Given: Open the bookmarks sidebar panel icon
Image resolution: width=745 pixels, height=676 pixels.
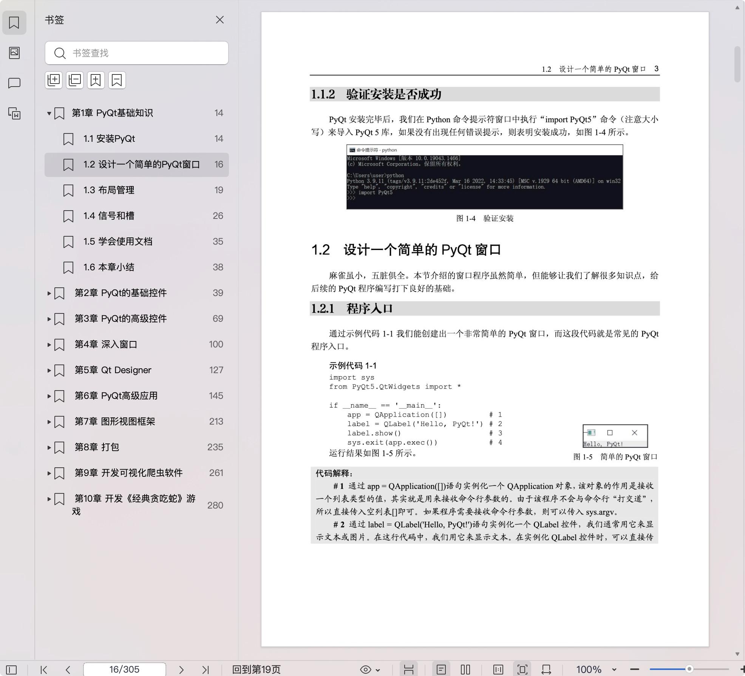Looking at the screenshot, I should [14, 23].
